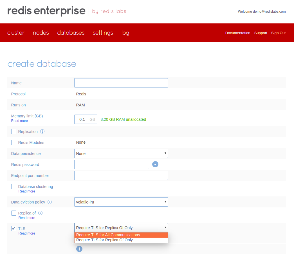Show password using the eye icon
Screen dimensions: 294x254
coord(155,164)
